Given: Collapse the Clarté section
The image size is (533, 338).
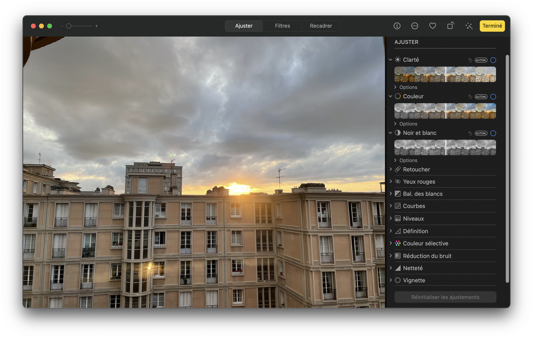Looking at the screenshot, I should click(390, 60).
